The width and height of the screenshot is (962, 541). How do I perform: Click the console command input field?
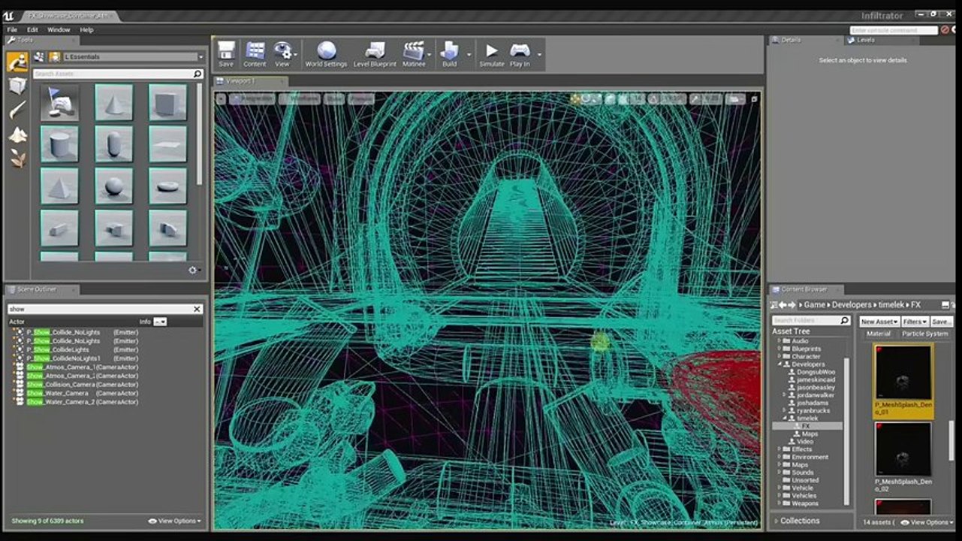point(894,30)
